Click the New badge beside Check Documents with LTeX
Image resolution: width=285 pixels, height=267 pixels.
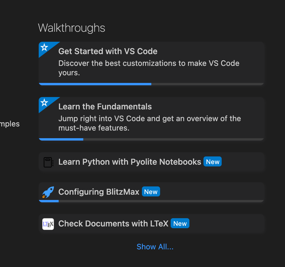180,224
